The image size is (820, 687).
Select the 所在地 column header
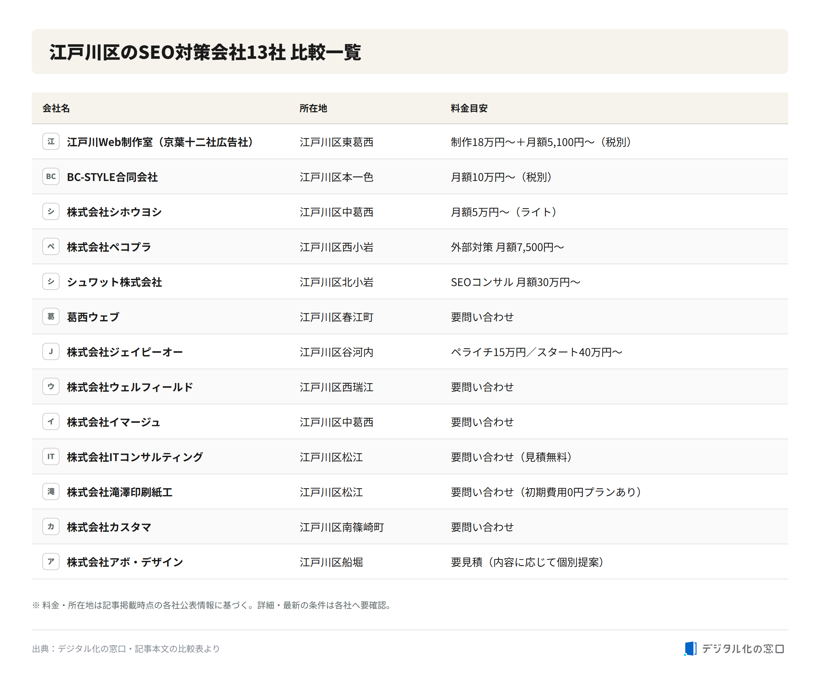tap(313, 108)
